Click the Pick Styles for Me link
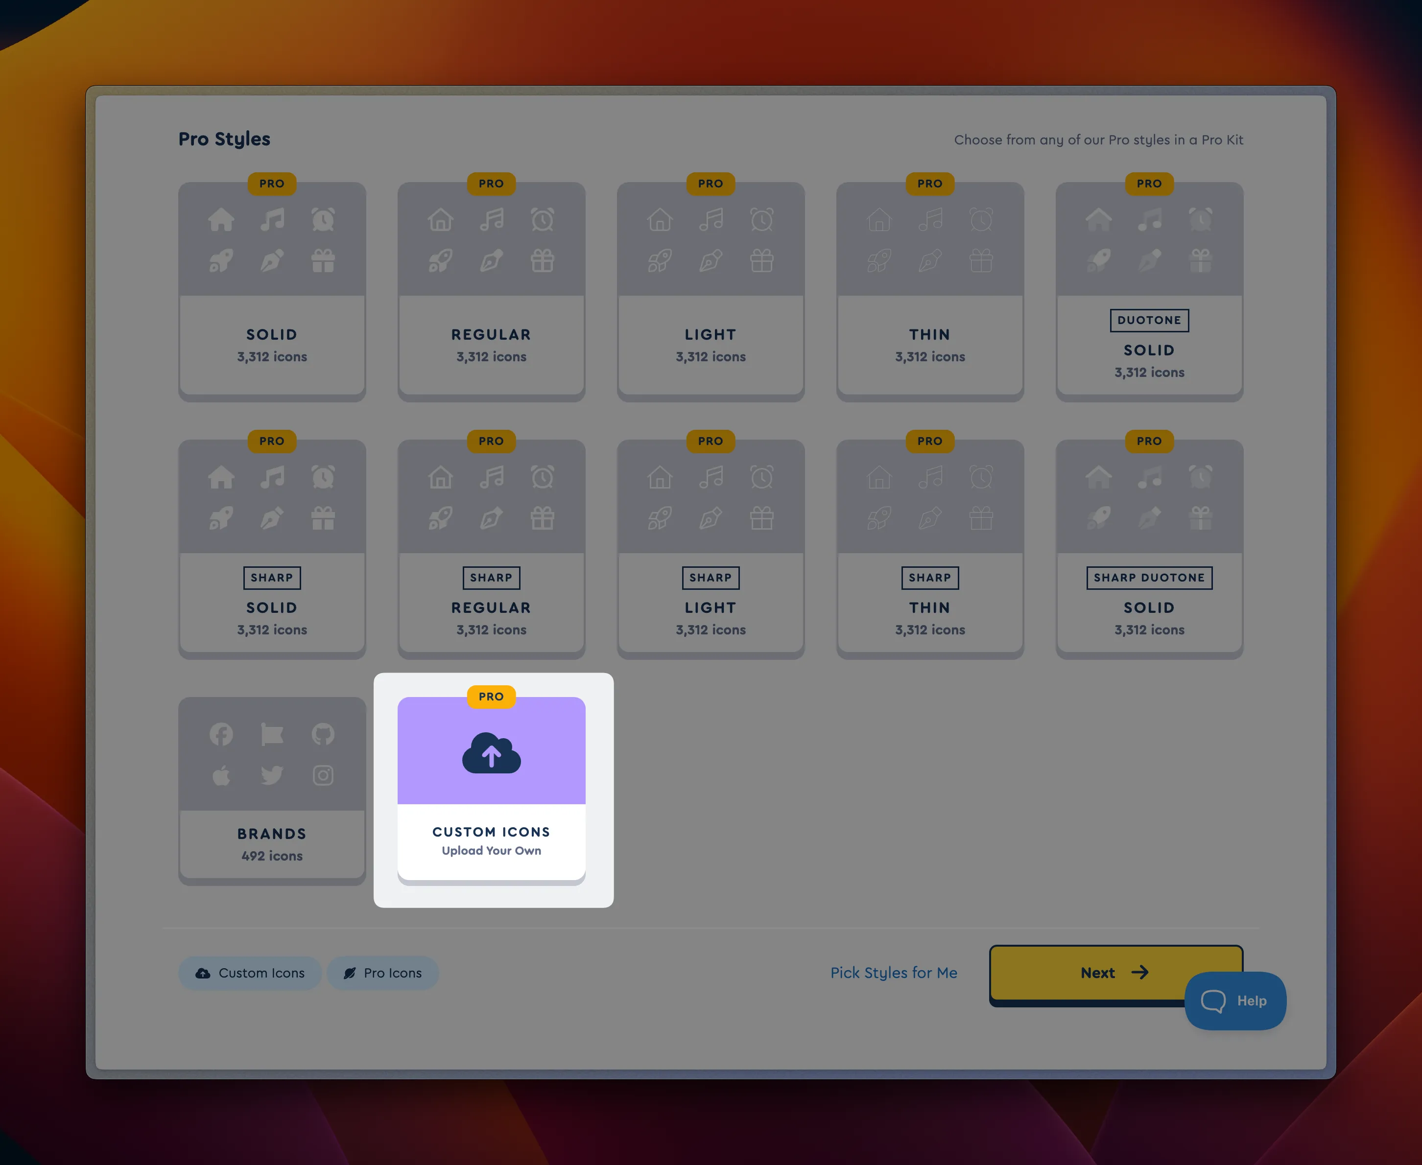The width and height of the screenshot is (1422, 1165). [x=894, y=973]
